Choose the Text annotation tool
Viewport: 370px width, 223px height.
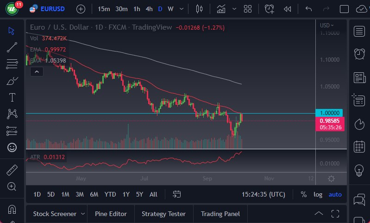pyautogui.click(x=12, y=97)
